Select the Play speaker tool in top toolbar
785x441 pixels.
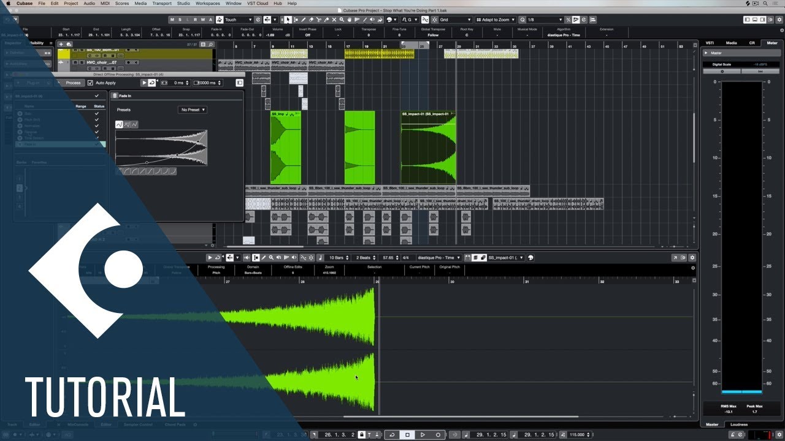[372, 20]
